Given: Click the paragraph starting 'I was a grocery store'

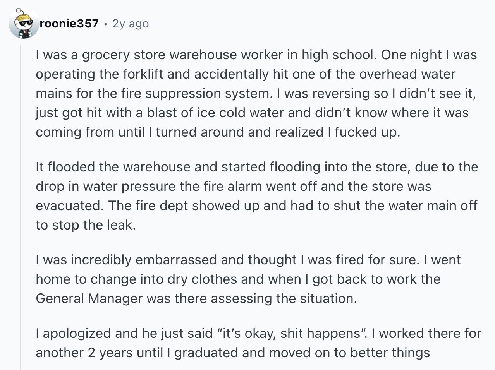Looking at the screenshot, I should pos(256,93).
